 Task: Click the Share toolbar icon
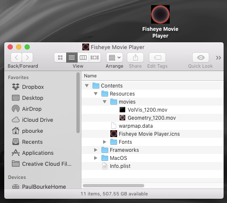[135, 58]
